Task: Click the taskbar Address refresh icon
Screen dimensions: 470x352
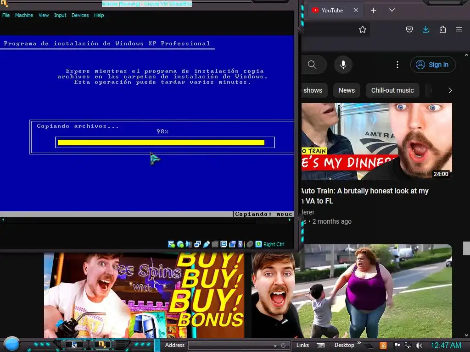Action: point(283,346)
